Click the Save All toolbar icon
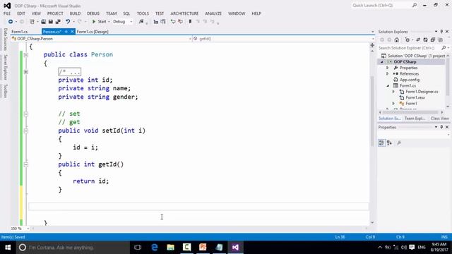The height and width of the screenshot is (254, 452). (x=58, y=22)
